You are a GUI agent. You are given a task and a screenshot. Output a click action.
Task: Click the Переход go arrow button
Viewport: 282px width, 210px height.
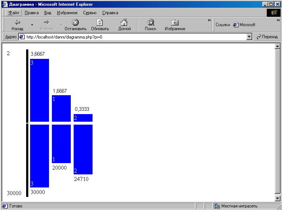[267, 37]
